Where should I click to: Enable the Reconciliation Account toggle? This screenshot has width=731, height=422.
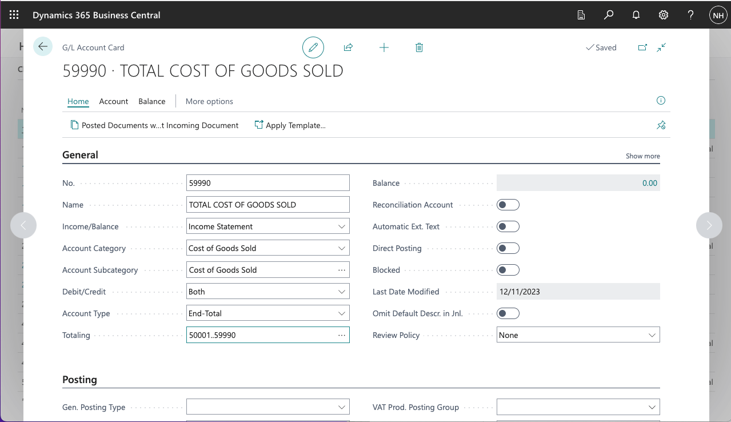click(508, 205)
